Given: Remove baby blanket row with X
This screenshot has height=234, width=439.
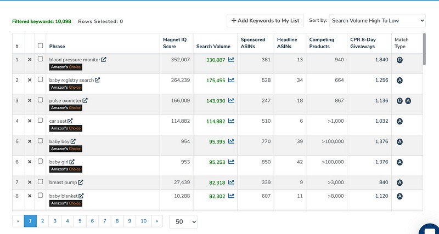Looking at the screenshot, I should click(30, 196).
